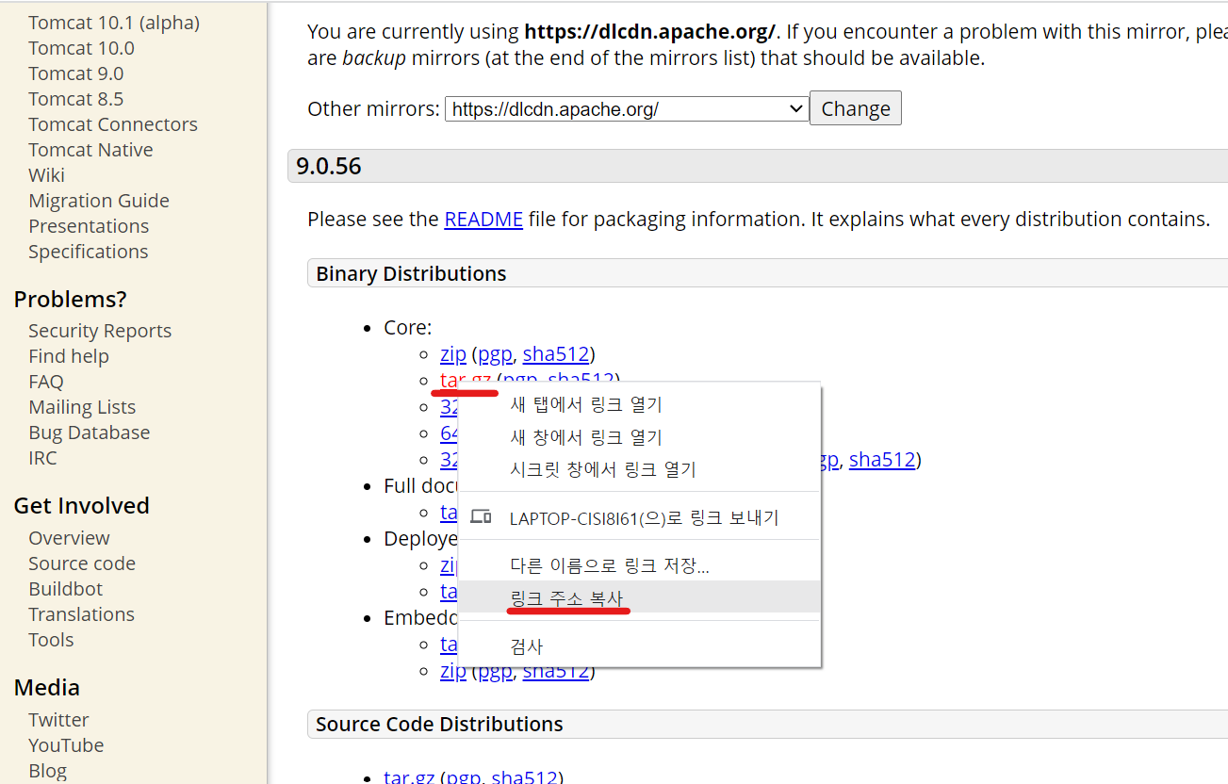Select '새 탭에서 링크 열기' in context menu
Screen dimensions: 1228x784
(x=639, y=405)
